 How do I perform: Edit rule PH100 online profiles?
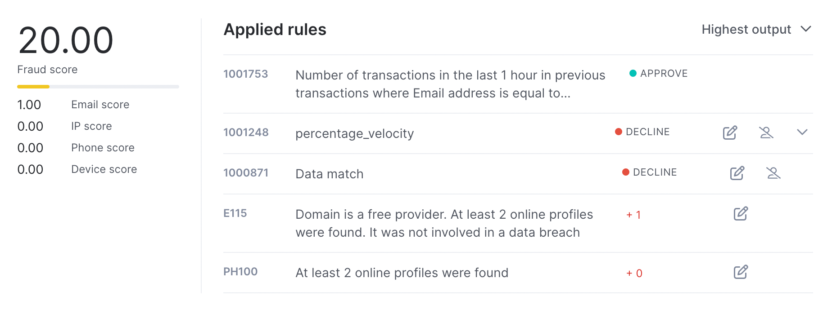click(x=741, y=272)
